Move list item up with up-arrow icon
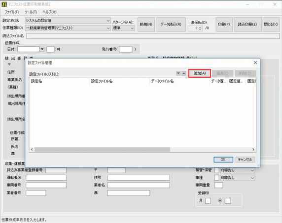282x223 pixels. click(x=183, y=73)
